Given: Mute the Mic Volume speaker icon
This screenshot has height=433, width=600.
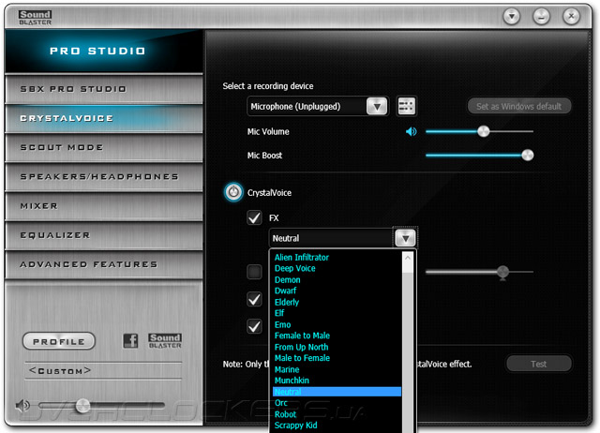Looking at the screenshot, I should point(411,131).
